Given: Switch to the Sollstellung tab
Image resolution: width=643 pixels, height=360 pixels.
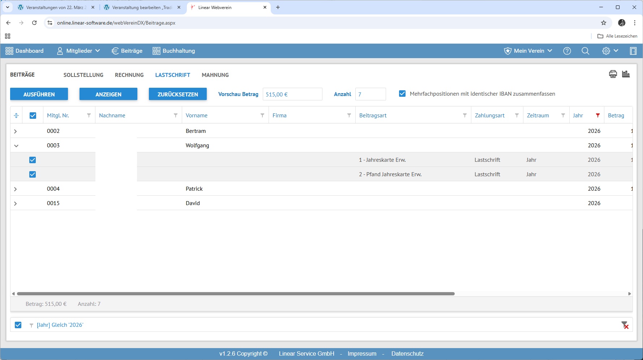Looking at the screenshot, I should click(x=83, y=75).
